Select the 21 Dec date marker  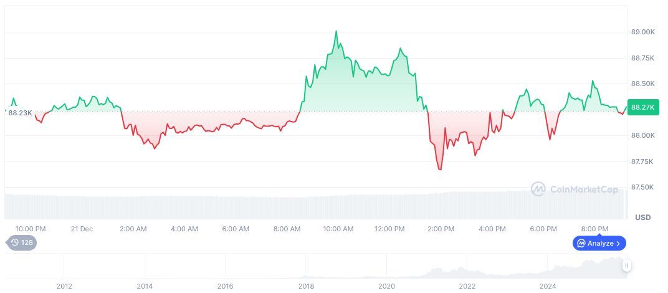82,229
